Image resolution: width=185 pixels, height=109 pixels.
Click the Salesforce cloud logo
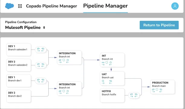point(9,6)
